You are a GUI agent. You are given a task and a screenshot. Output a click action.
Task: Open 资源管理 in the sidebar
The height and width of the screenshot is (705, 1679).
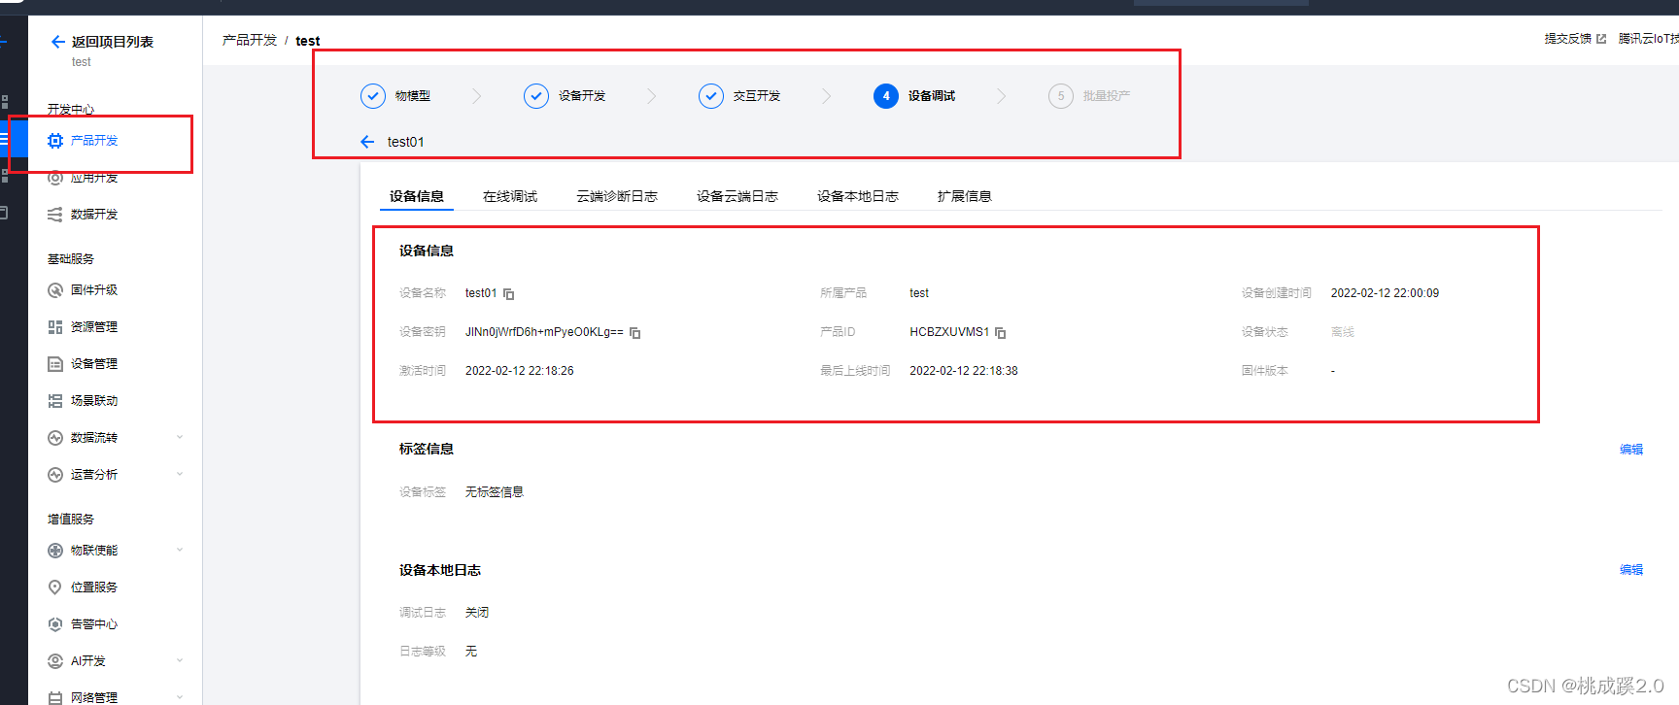94,327
